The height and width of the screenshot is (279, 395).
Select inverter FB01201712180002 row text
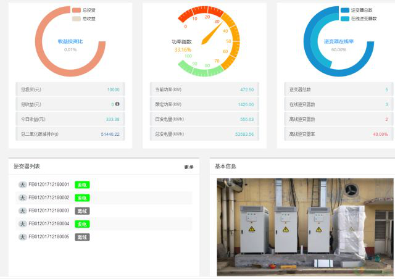49,198
